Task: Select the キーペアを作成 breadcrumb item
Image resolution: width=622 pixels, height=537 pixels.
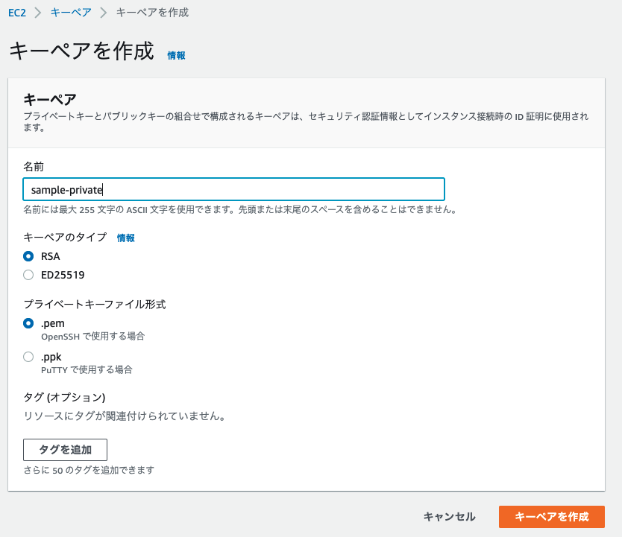Action: point(152,12)
